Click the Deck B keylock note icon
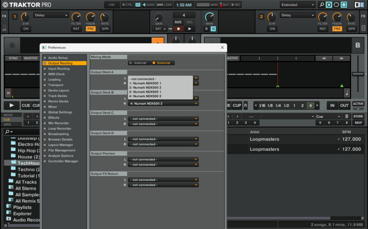368x229 pixels. (347, 93)
